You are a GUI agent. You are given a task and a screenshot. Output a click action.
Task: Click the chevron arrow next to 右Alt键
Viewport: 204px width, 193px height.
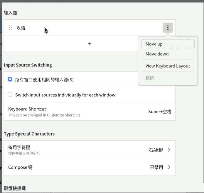click(169, 150)
